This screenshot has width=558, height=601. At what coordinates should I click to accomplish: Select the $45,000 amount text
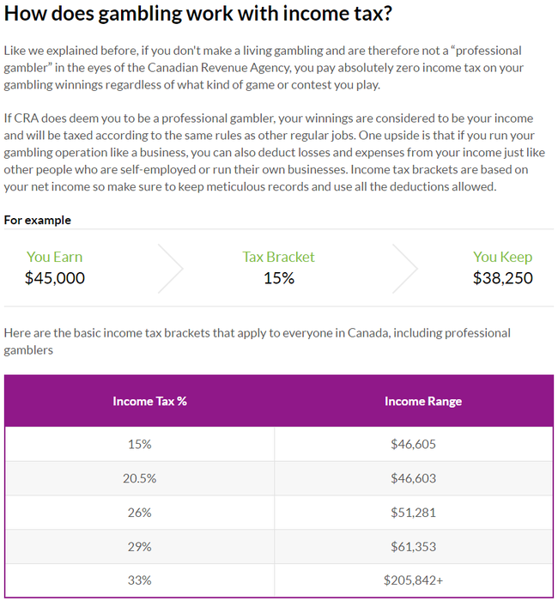click(x=55, y=277)
